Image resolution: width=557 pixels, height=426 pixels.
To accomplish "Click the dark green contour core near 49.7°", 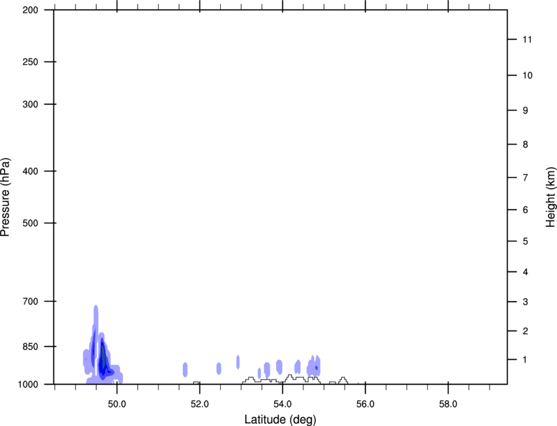I will [x=104, y=357].
